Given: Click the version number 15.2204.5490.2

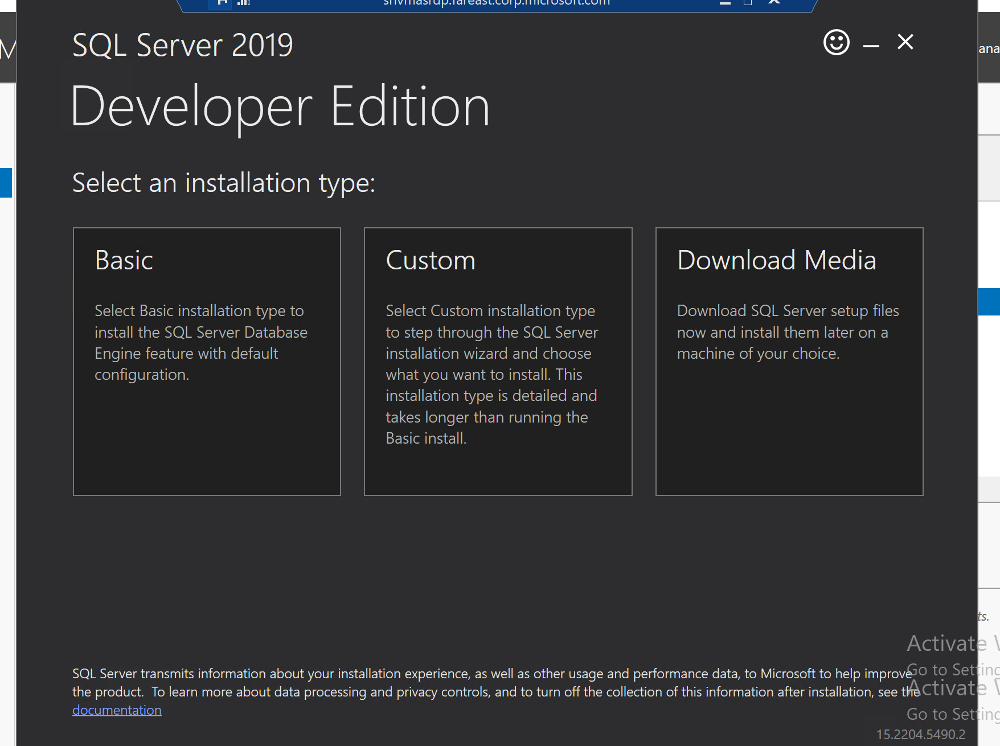Looking at the screenshot, I should [920, 735].
